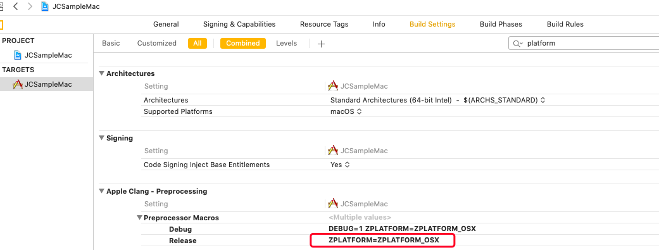This screenshot has height=250, width=659.
Task: Click JCSampleMac project file icon in breadcrumb
Action: click(45, 6)
